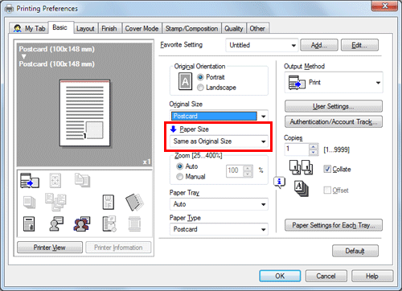Switch to the Cover Mode tab
The height and width of the screenshot is (291, 402).
pos(142,28)
